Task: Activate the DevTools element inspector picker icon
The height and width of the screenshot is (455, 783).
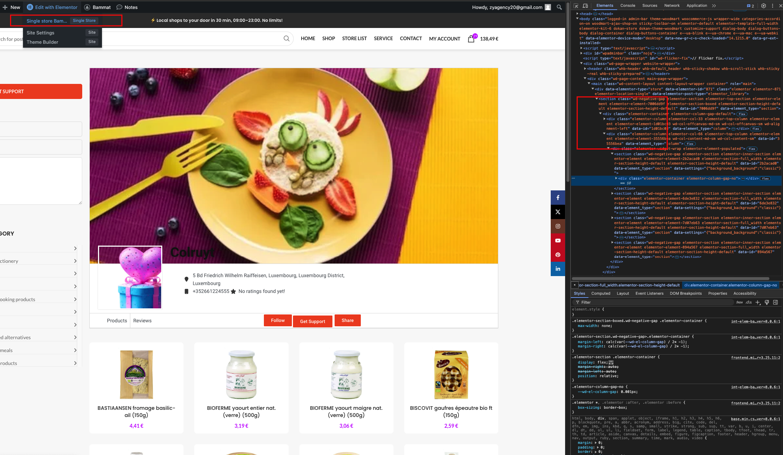Action: tap(576, 6)
